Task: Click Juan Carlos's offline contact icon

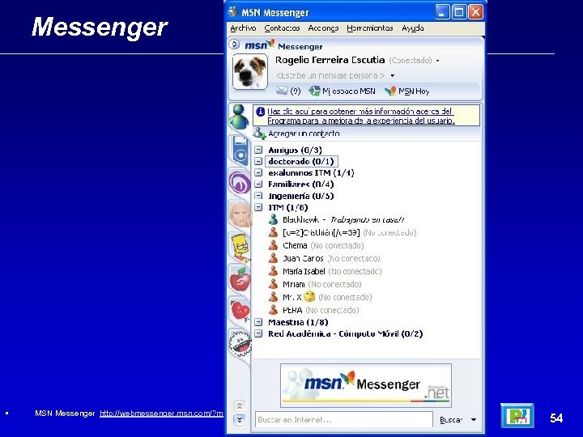Action: pyautogui.click(x=274, y=258)
